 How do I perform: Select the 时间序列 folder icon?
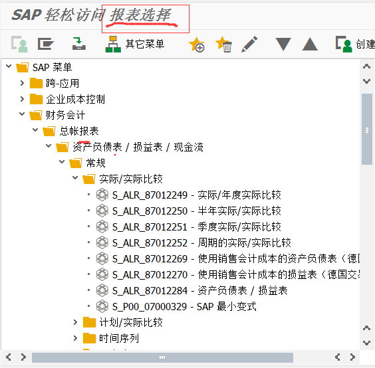(90, 338)
